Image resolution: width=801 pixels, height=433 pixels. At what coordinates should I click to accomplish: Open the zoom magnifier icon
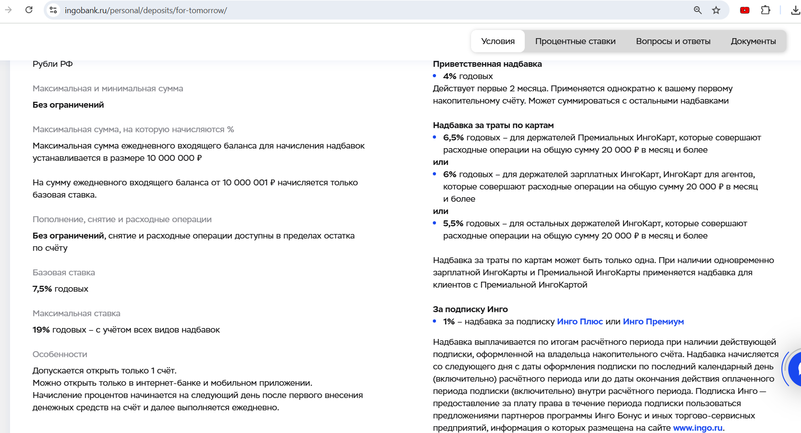coord(697,10)
